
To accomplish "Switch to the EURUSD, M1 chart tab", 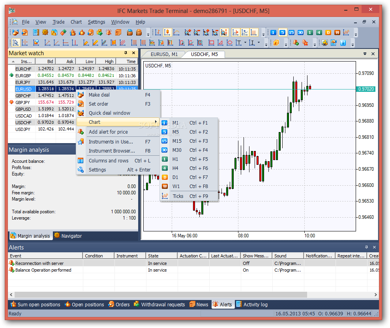I will 164,54.
